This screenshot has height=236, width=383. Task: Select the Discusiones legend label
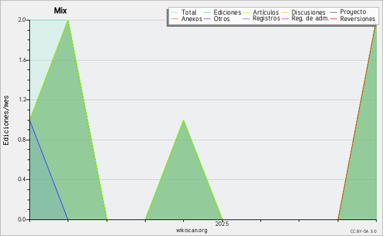coord(308,12)
